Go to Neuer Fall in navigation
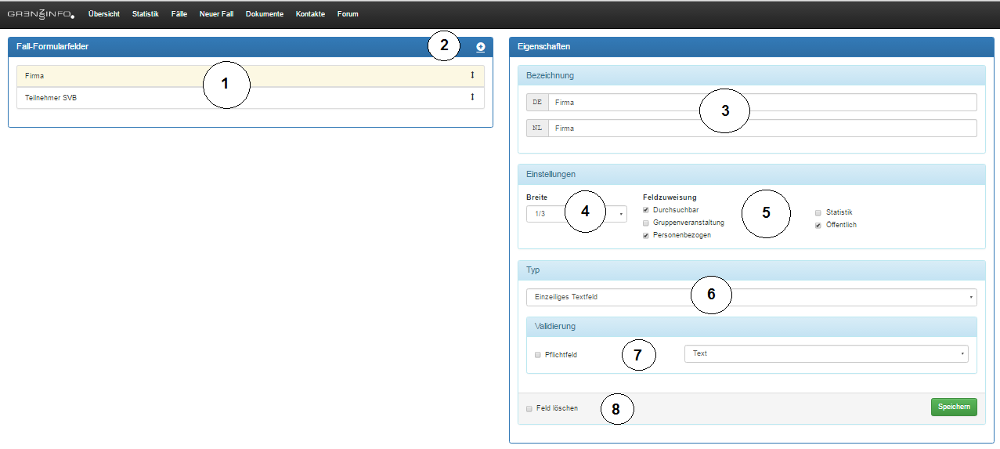 click(216, 14)
